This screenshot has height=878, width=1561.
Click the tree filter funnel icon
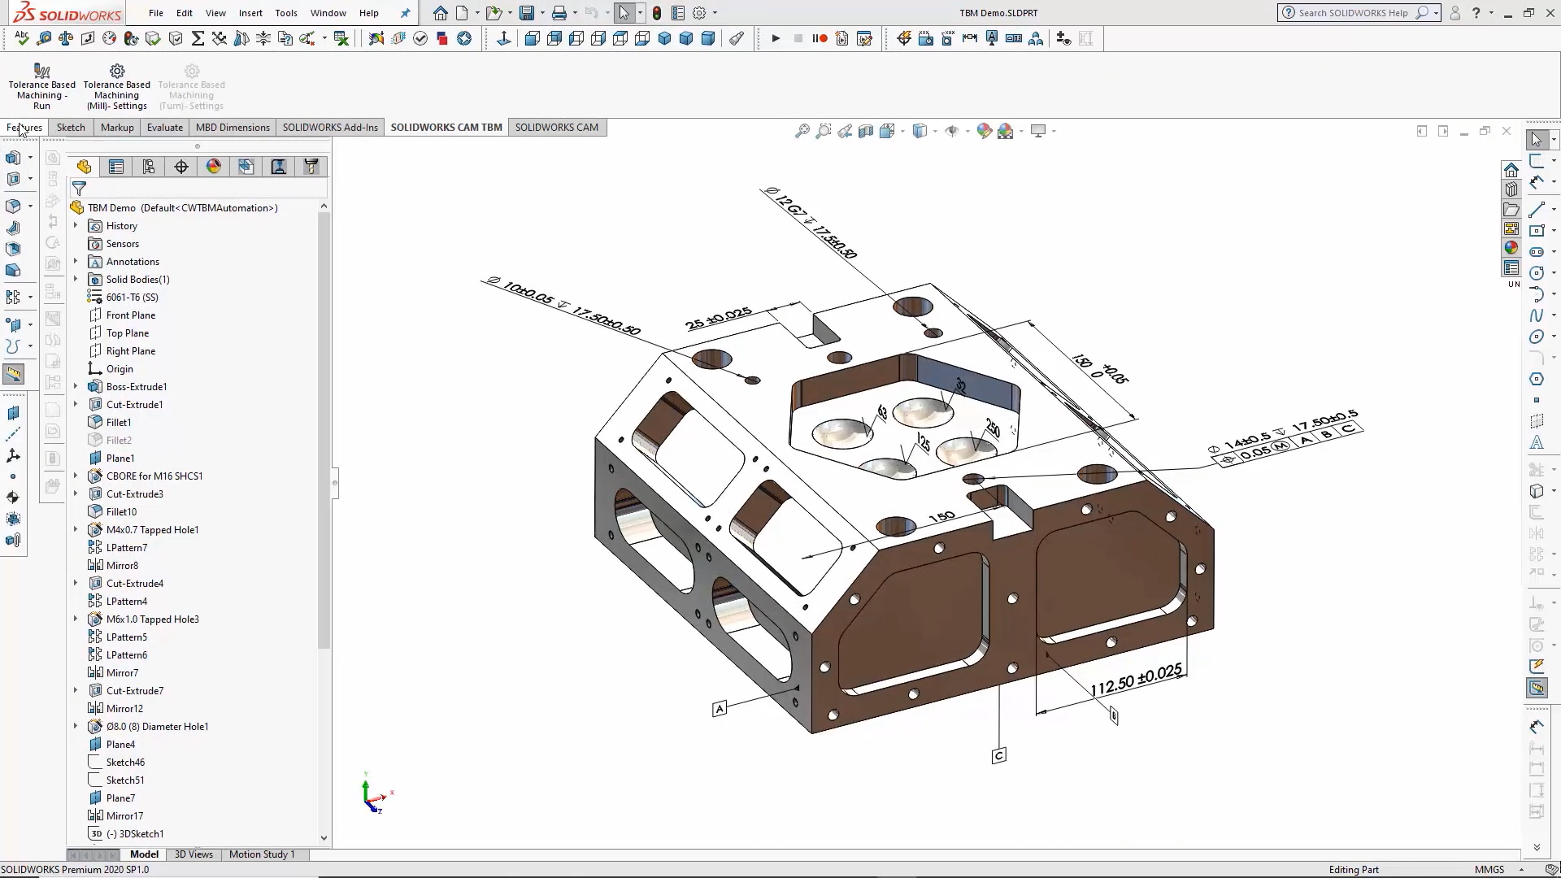coord(79,189)
